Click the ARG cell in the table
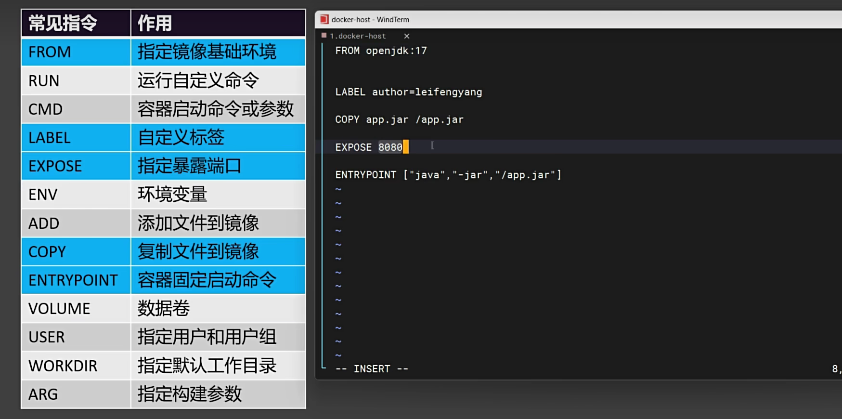842x419 pixels. [x=76, y=394]
